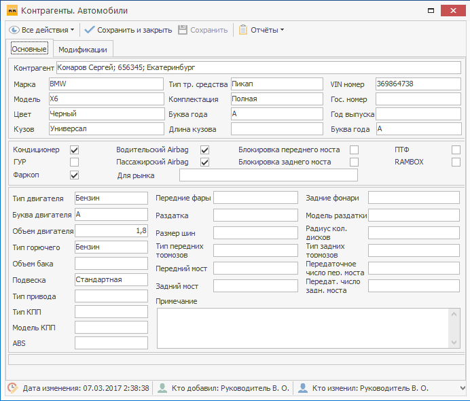This screenshot has height=401, width=470.
Task: Click the checkmark icon for Сохранить и закрыть
Action: point(90,30)
